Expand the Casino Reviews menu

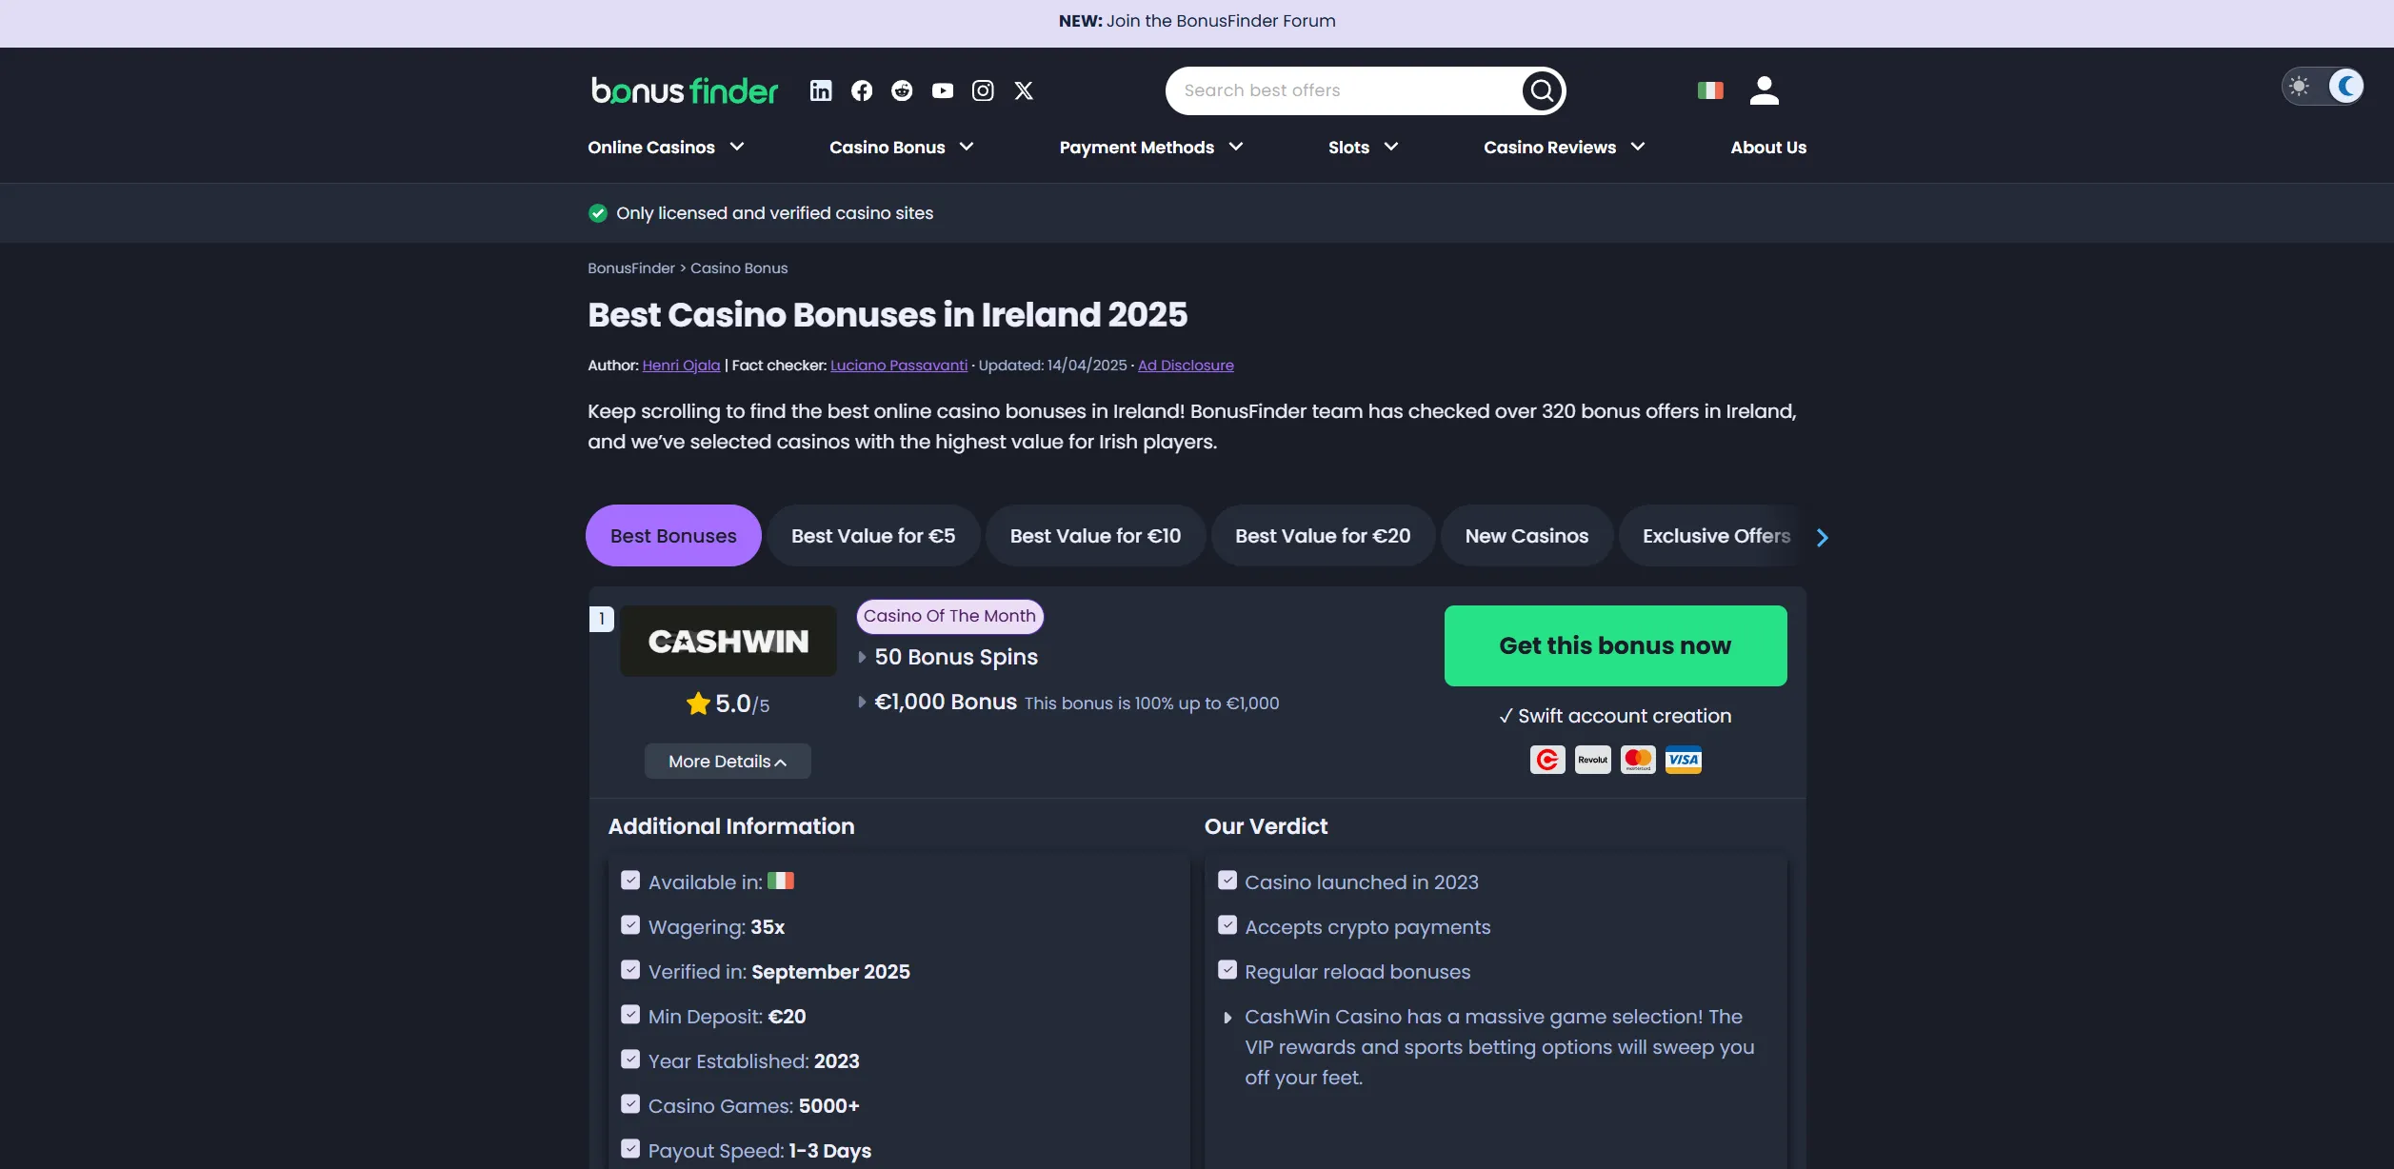pyautogui.click(x=1564, y=147)
